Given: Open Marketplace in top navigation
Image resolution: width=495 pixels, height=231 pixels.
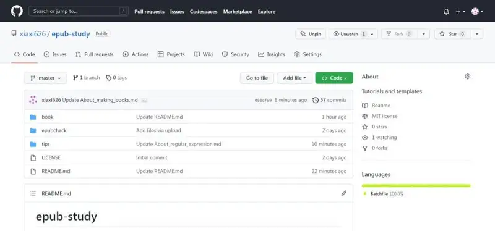Looking at the screenshot, I should [x=238, y=11].
